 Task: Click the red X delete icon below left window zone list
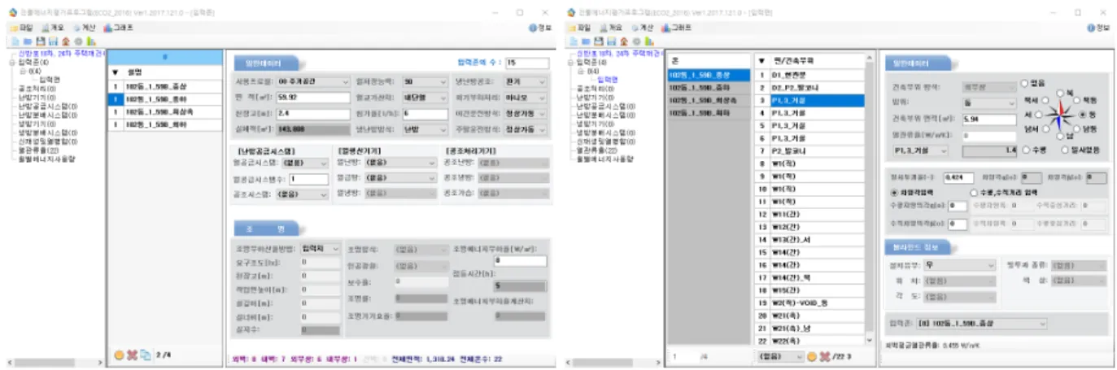(132, 355)
